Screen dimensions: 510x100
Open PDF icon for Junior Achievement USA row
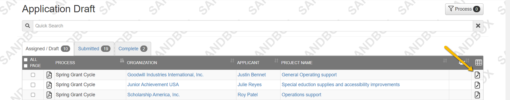[x=49, y=85]
